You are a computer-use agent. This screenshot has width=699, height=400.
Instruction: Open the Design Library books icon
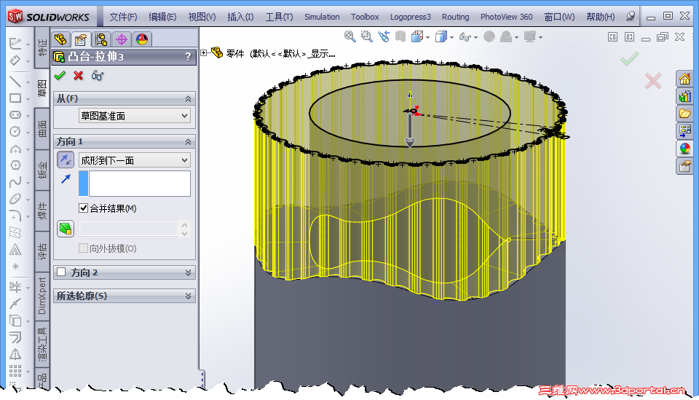pos(684,96)
